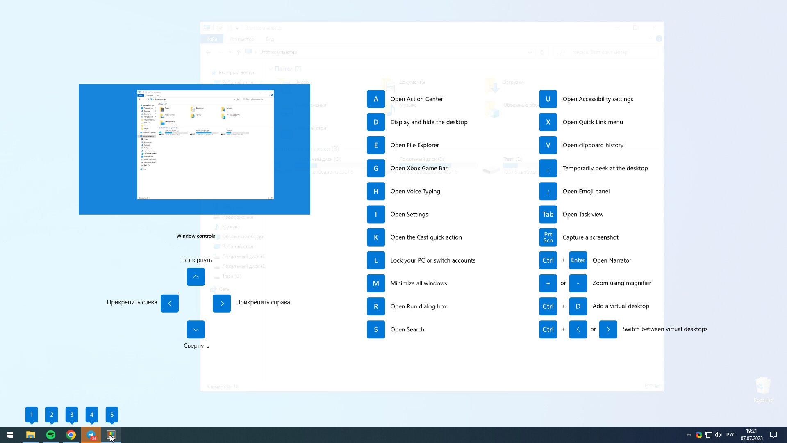Click the V key tile for clipboard history
Image resolution: width=787 pixels, height=443 pixels.
pos(548,145)
